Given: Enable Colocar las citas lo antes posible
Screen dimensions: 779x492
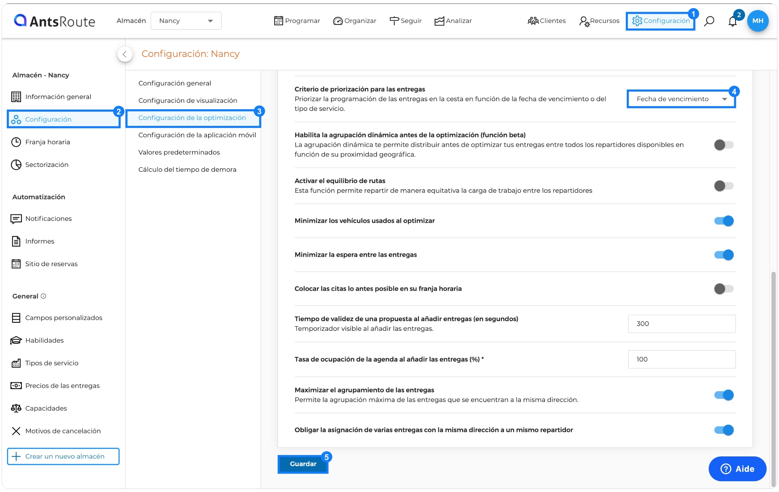Looking at the screenshot, I should [x=723, y=289].
